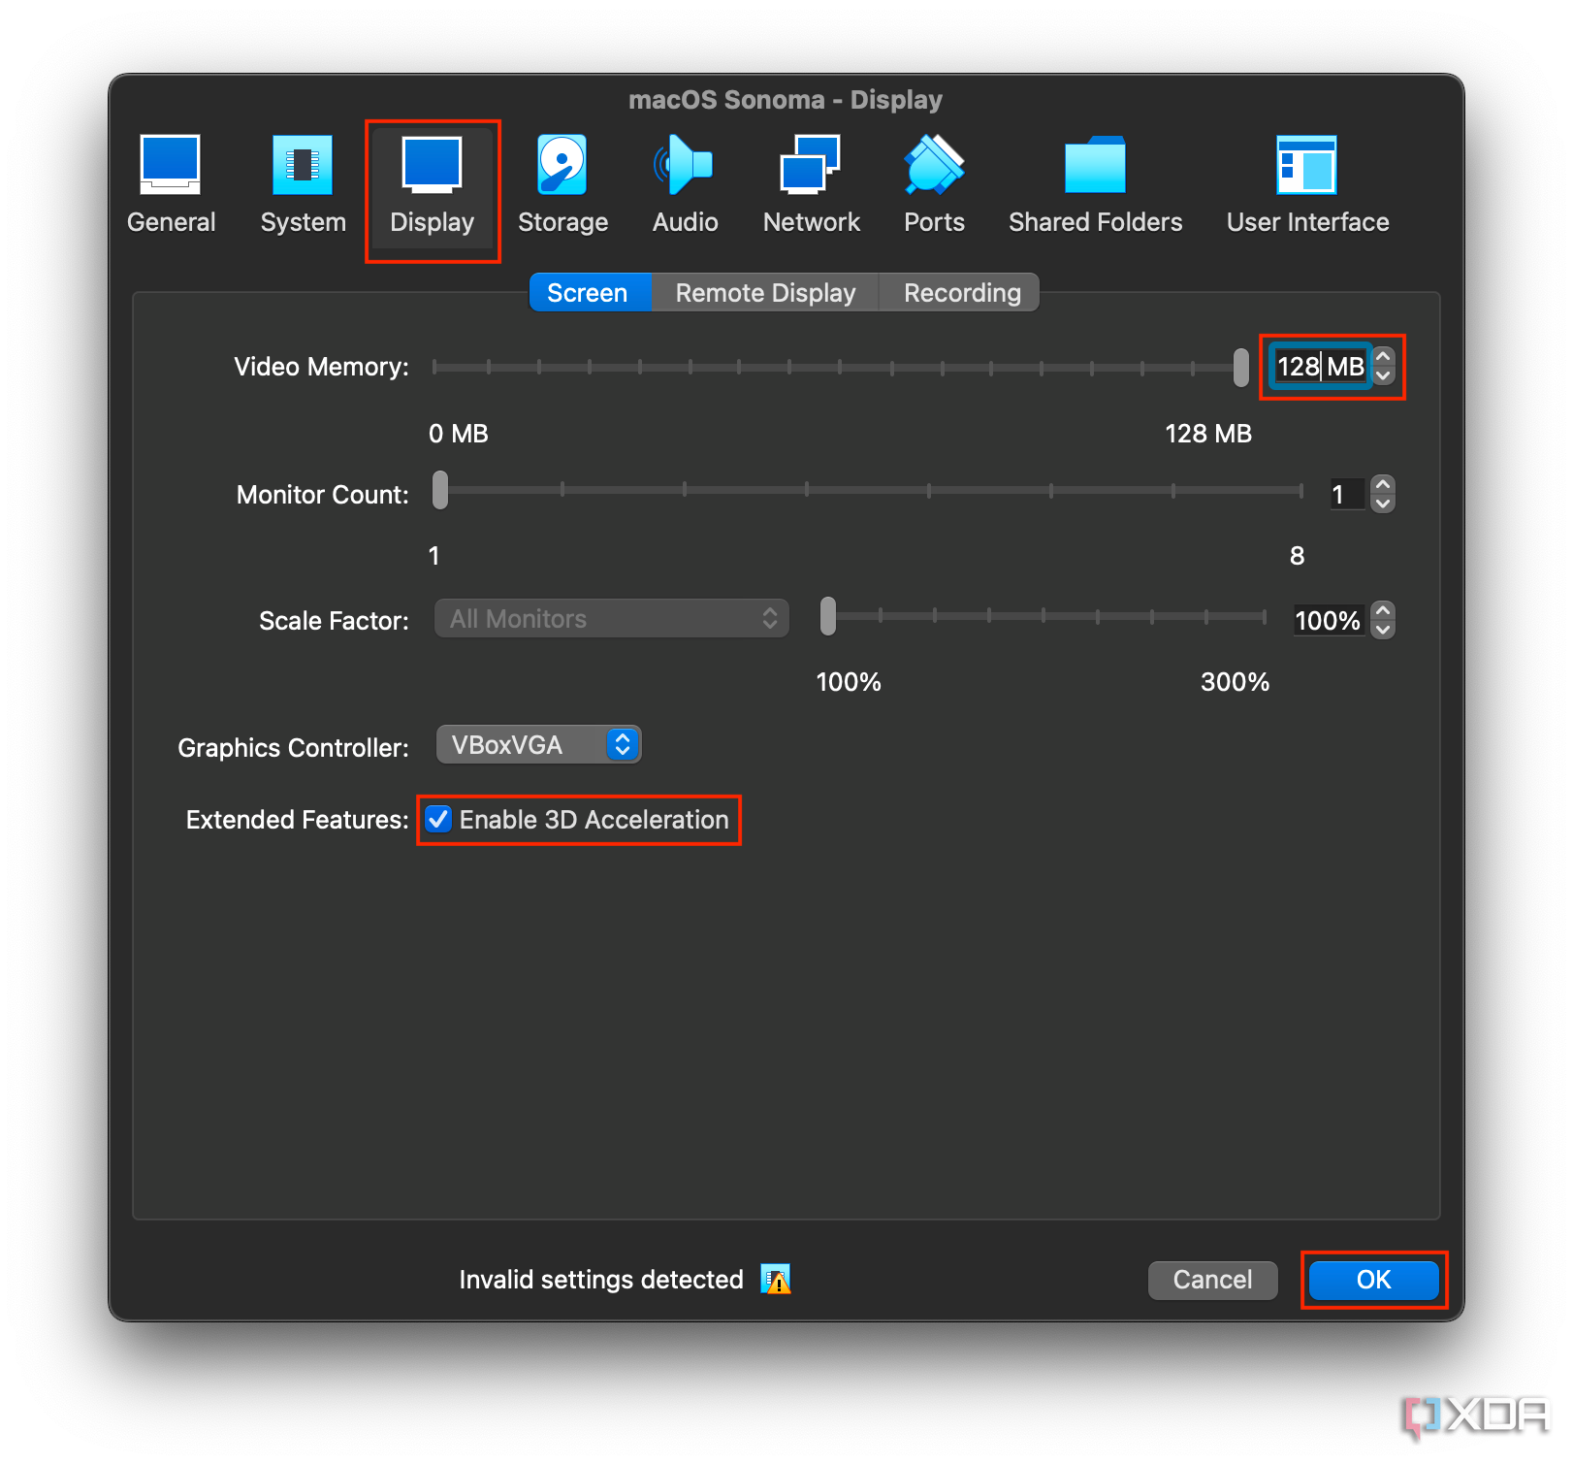Click the Scale Factor slider handle
The height and width of the screenshot is (1465, 1573).
coord(827,617)
